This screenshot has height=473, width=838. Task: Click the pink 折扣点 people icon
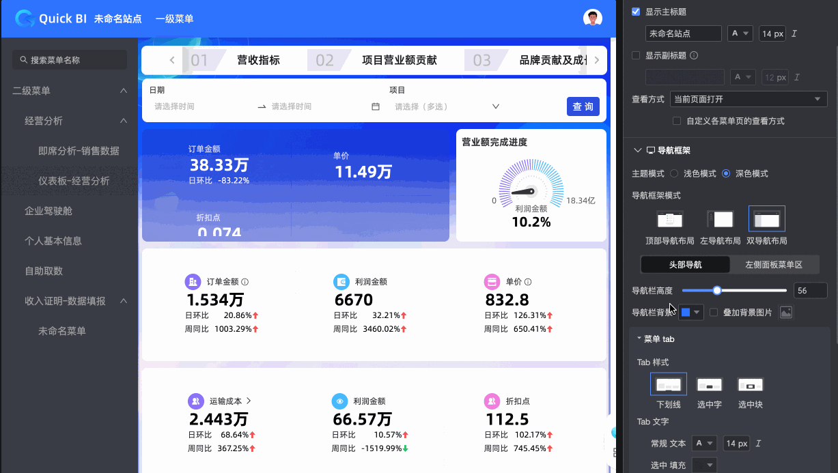(492, 401)
